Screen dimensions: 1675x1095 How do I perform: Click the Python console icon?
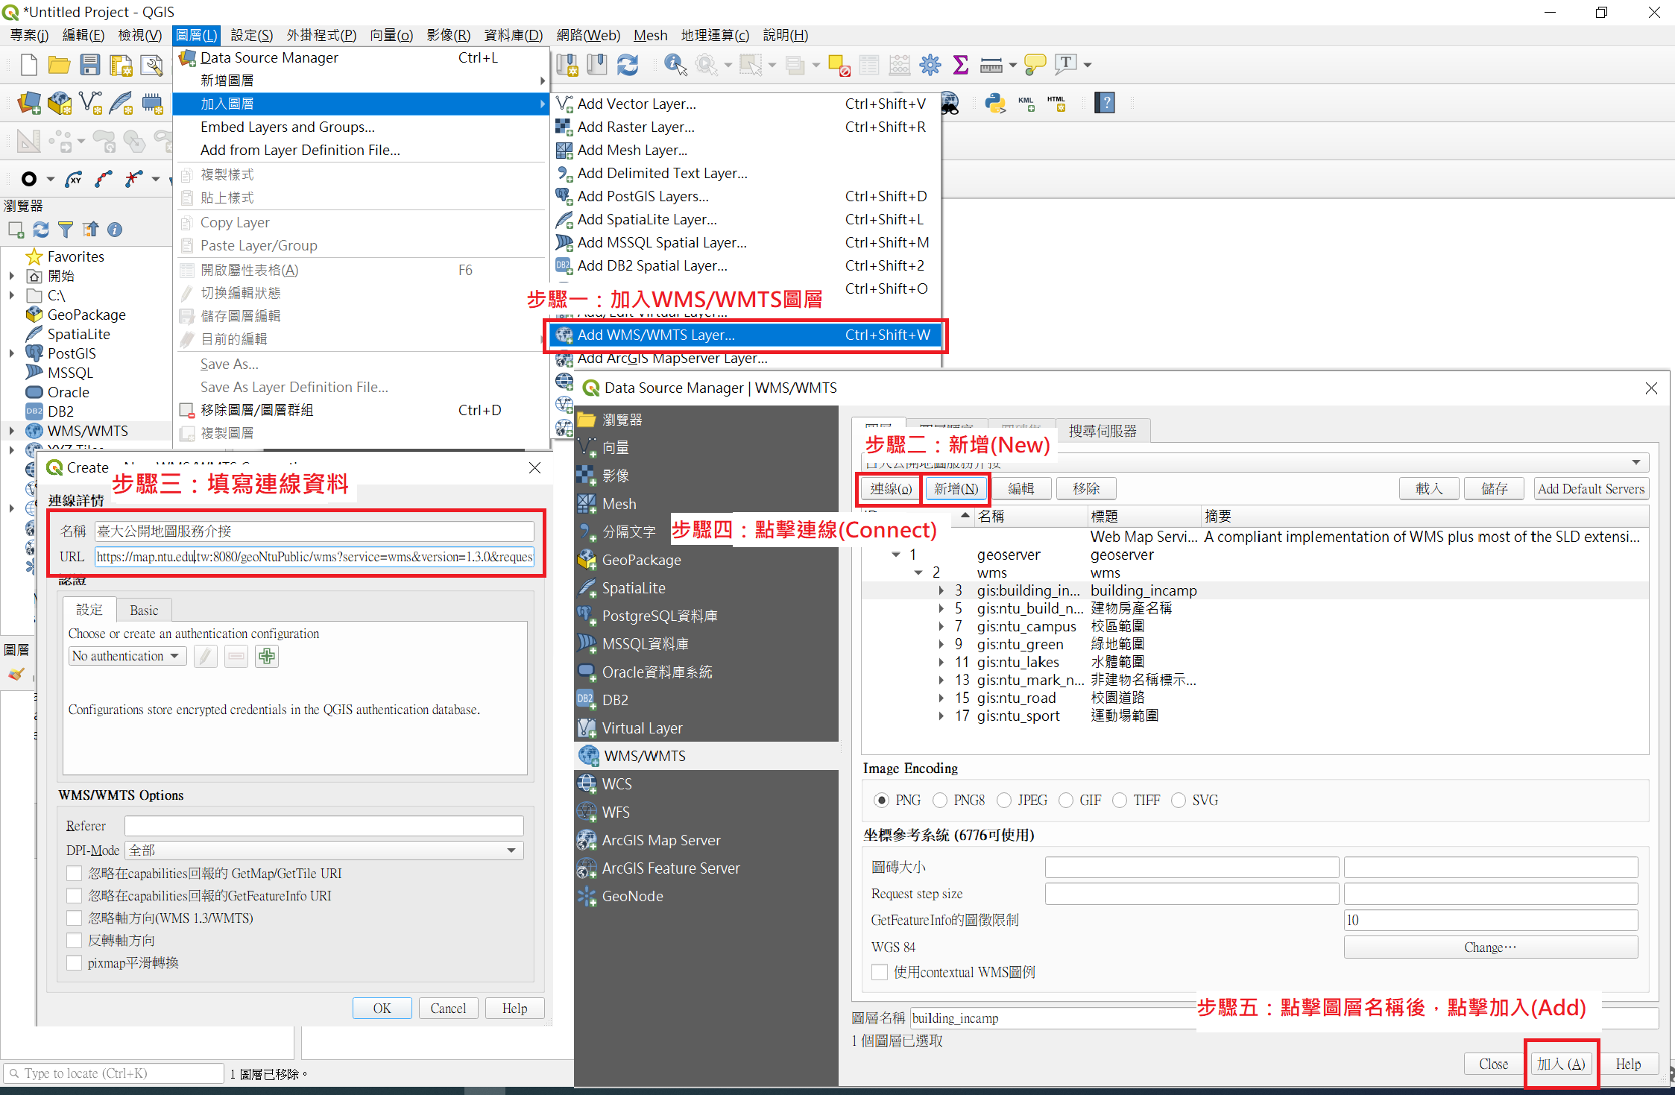tap(994, 103)
